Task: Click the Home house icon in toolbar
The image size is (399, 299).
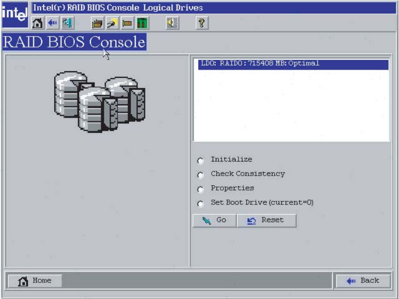Action: [37, 23]
